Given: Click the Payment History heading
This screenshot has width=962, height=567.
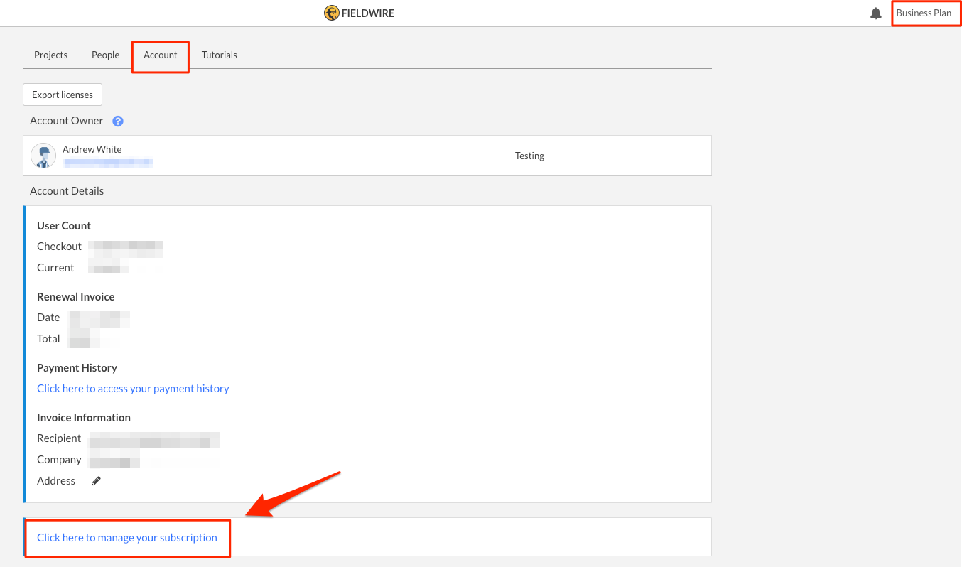Looking at the screenshot, I should [77, 367].
